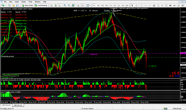Select the horizontal line drawing tool

coord(146,5)
